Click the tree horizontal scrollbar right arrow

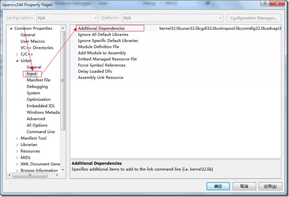pos(57,175)
